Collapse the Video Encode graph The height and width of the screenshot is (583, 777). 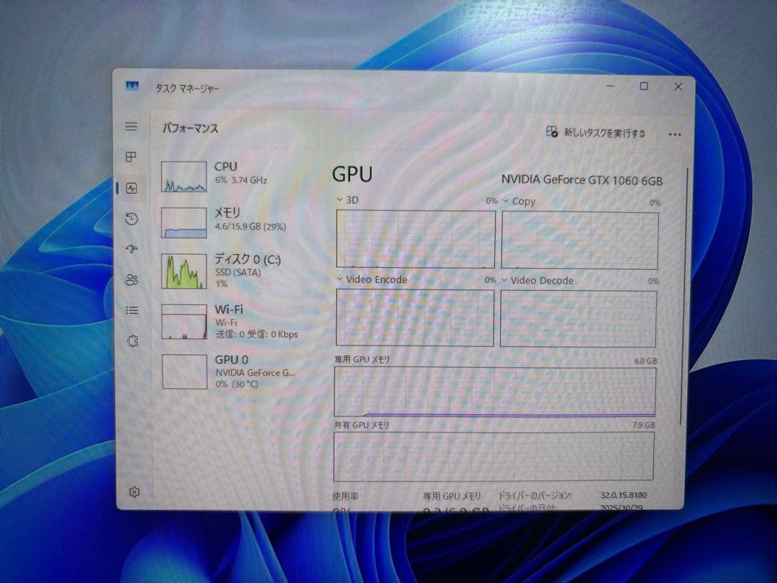(338, 279)
